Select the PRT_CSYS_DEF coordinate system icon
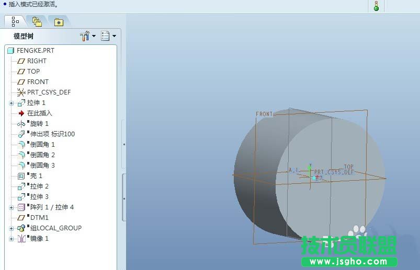 [21, 92]
